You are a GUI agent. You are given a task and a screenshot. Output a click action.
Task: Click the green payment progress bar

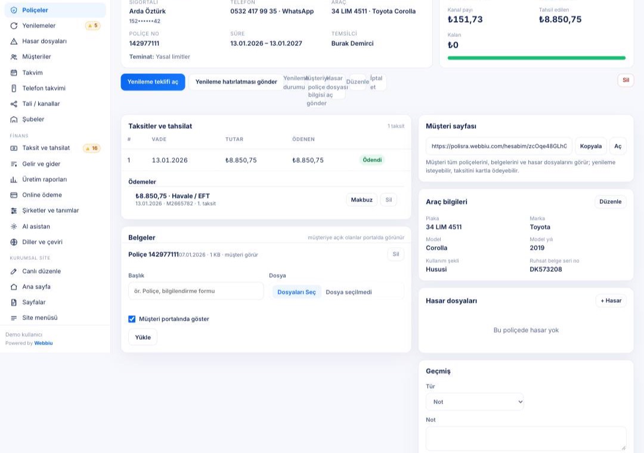(x=537, y=58)
